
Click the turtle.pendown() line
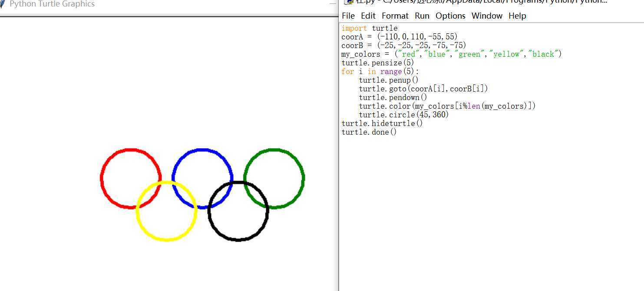(x=393, y=97)
